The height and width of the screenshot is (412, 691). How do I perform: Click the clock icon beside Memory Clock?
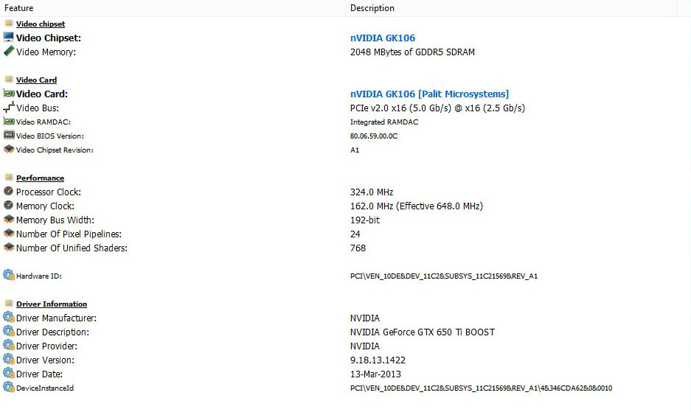pyautogui.click(x=8, y=206)
